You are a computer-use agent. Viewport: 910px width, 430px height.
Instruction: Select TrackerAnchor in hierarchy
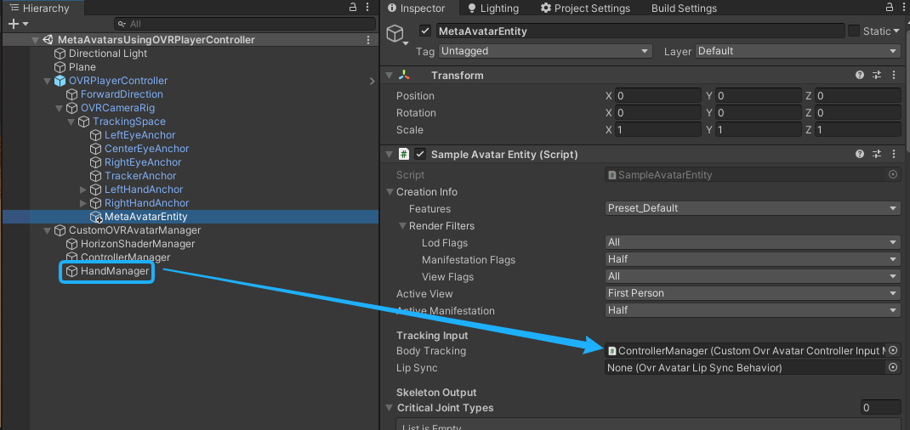tap(140, 176)
